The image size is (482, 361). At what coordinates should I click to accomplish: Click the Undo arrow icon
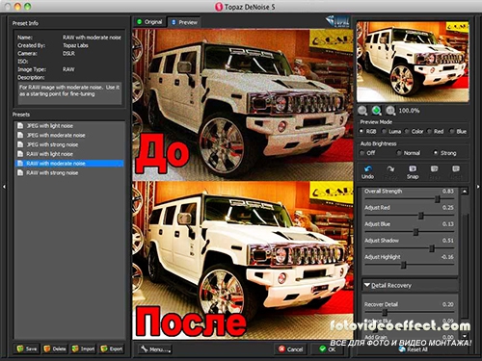point(367,168)
